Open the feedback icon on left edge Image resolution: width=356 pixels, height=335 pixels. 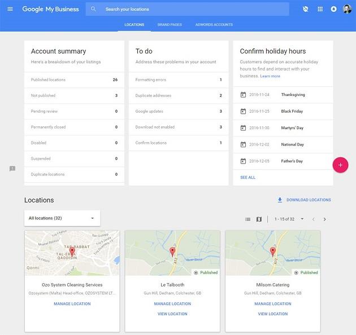coord(12,169)
